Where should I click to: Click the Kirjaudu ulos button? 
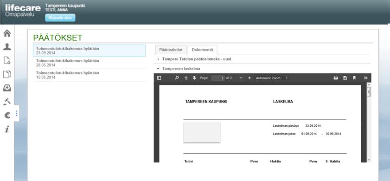pyautogui.click(x=60, y=18)
